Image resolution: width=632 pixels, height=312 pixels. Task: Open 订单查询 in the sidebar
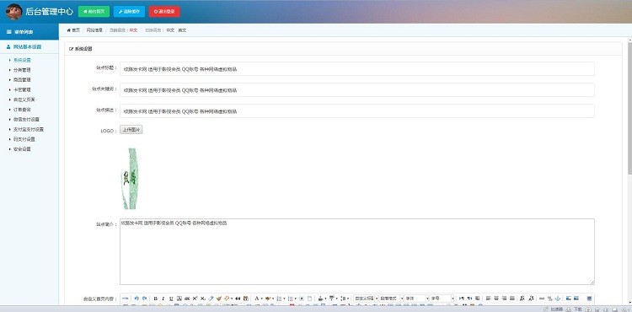click(22, 110)
